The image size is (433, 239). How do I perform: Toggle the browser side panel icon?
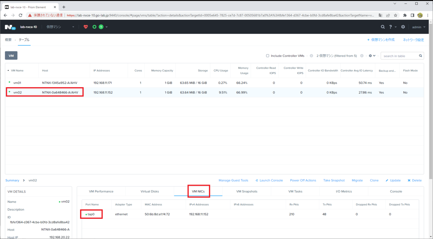412,15
